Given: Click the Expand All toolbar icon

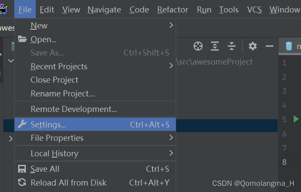Looking at the screenshot, I should (x=215, y=46).
